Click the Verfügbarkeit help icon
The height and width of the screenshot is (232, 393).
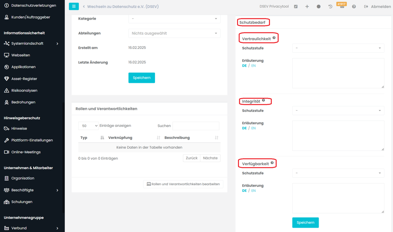tap(272, 163)
